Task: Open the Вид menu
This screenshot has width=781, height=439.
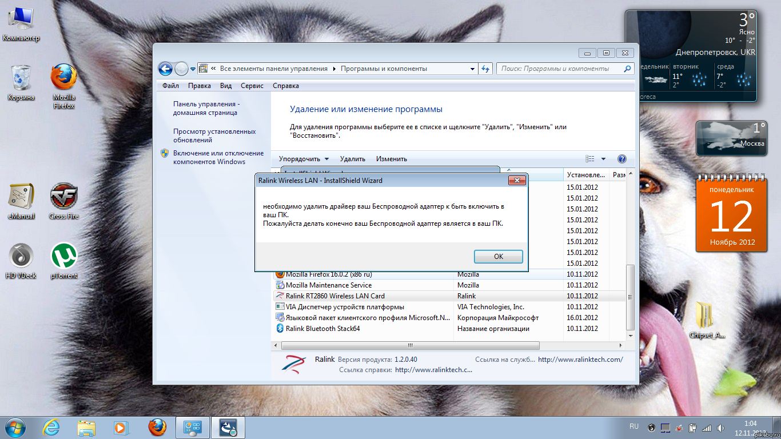Action: (x=226, y=86)
